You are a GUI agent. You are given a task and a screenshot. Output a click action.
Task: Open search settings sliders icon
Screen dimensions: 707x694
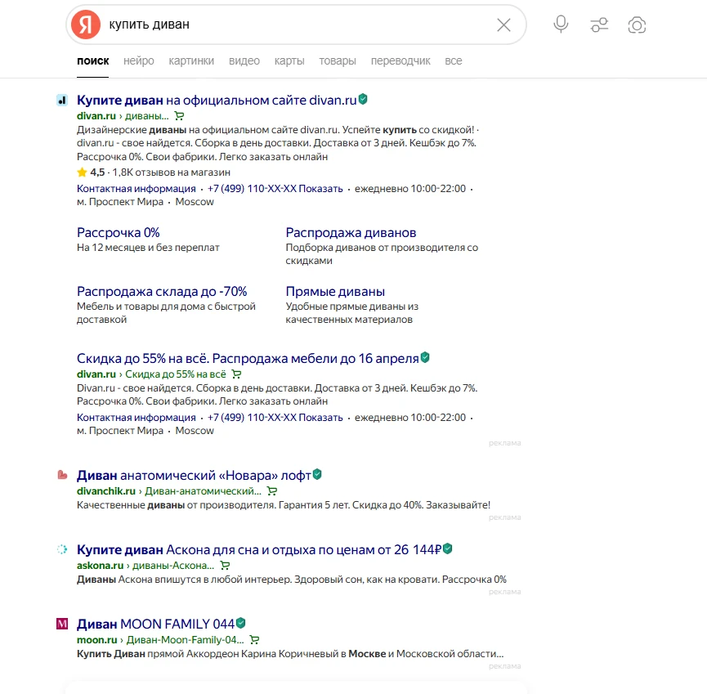click(599, 25)
